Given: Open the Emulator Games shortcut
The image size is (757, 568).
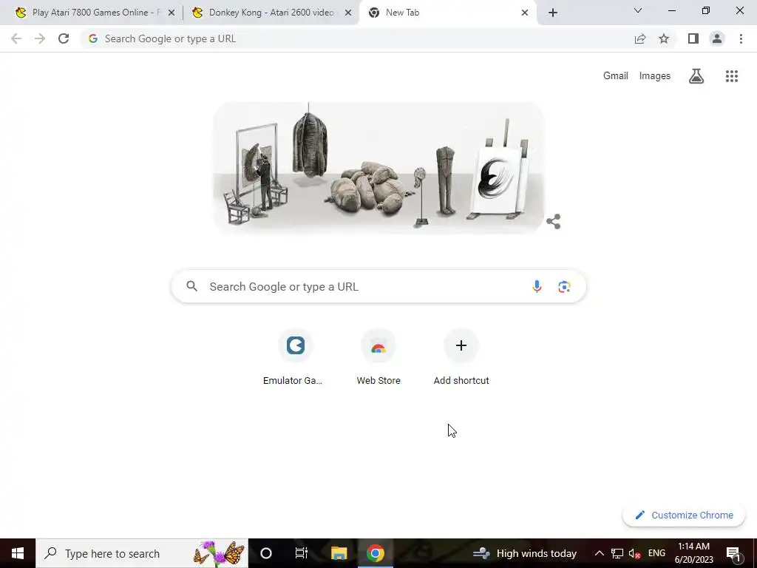Looking at the screenshot, I should click(x=295, y=357).
